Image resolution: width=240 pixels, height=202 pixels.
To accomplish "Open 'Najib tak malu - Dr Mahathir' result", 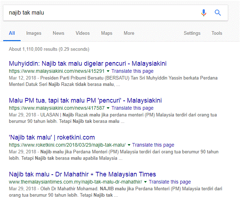I will point(82,174).
